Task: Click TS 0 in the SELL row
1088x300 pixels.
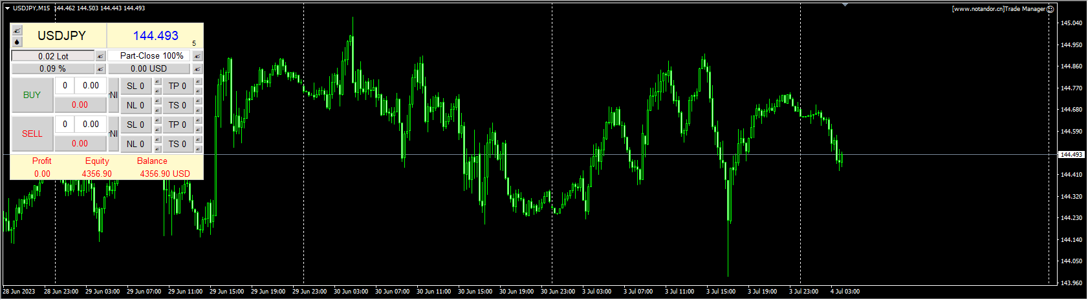Action: (x=177, y=144)
